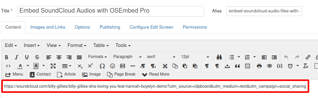Screen dimensions: 318x98
Task: Apply superscript formatting
Action: click(90, 66)
